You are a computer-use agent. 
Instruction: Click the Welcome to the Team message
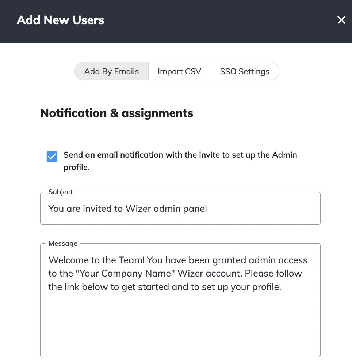[177, 273]
